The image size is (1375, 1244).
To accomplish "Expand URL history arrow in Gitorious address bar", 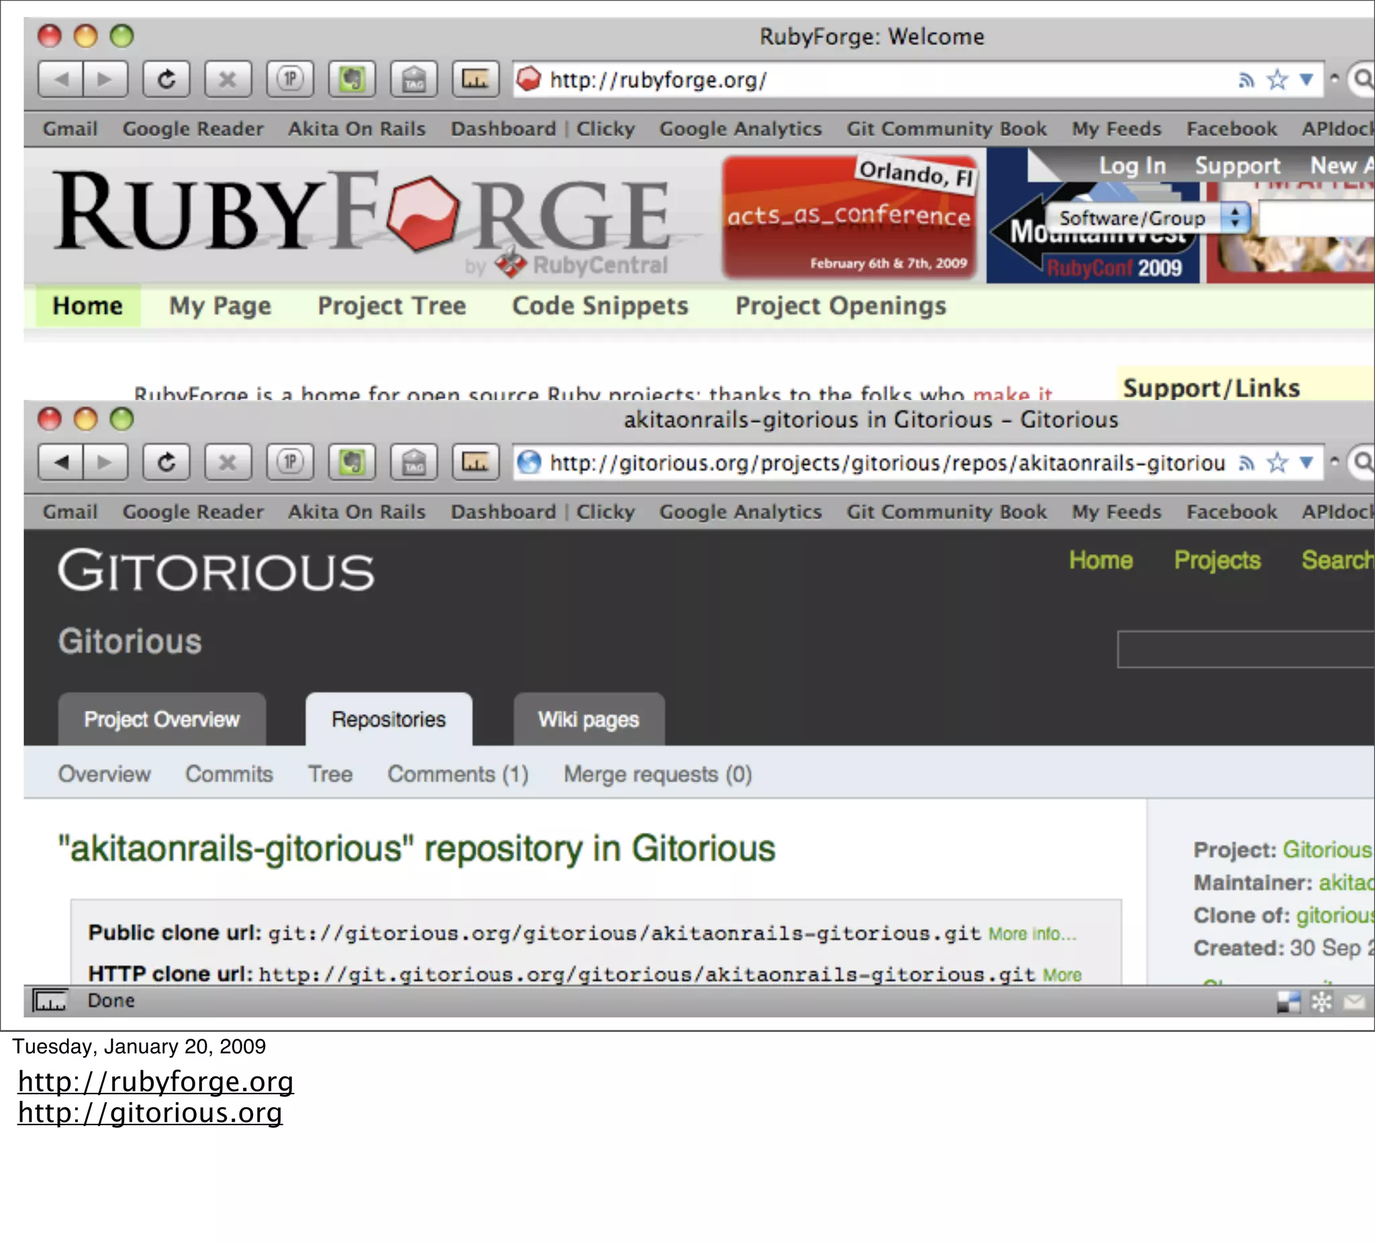I will coord(1306,463).
